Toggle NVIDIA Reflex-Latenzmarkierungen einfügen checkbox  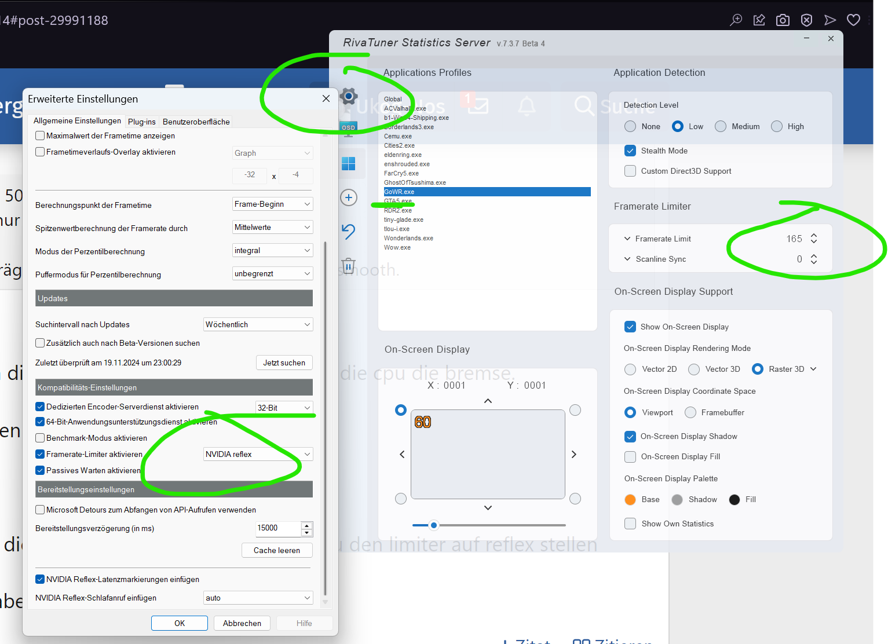(40, 579)
